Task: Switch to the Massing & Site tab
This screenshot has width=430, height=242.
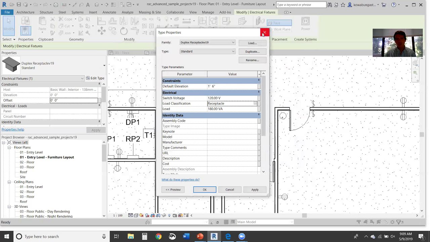Action: (150, 12)
